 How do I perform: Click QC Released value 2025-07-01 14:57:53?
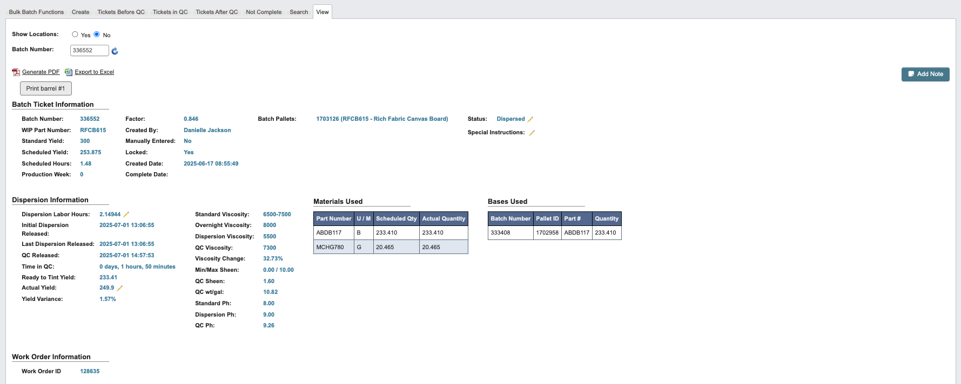click(126, 256)
